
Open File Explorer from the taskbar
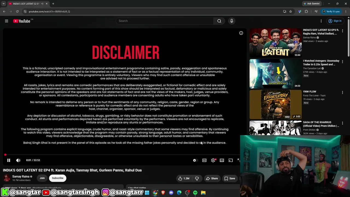click(203, 193)
